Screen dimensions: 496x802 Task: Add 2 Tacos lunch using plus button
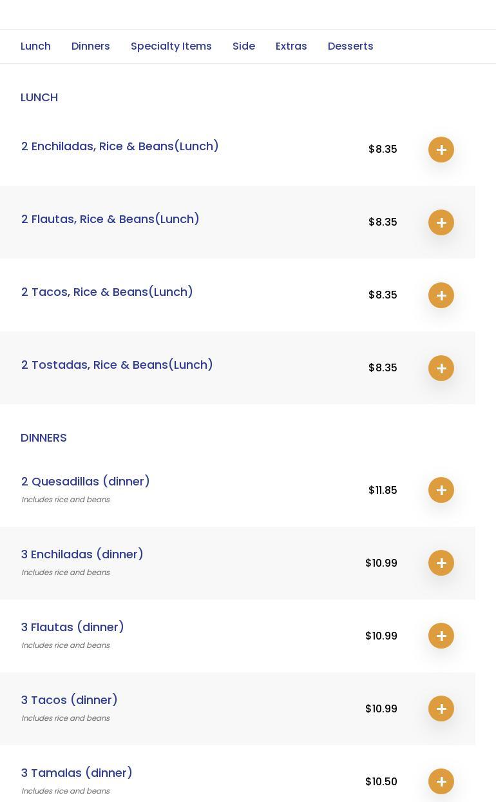(x=441, y=295)
